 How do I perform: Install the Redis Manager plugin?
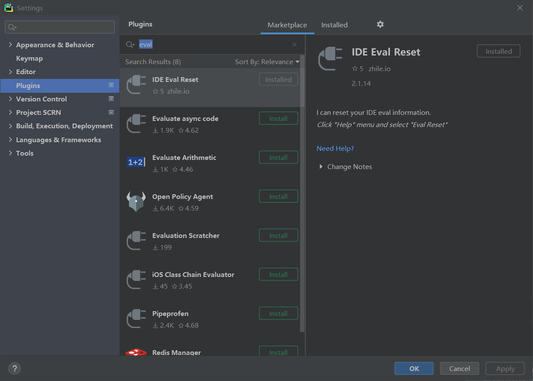(x=278, y=351)
